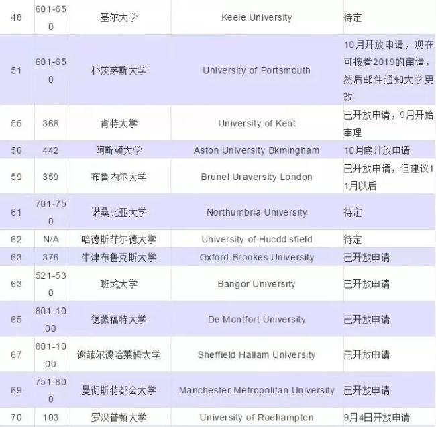The image size is (436, 427).
Task: Click rank 62 cell
Action: pyautogui.click(x=16, y=239)
